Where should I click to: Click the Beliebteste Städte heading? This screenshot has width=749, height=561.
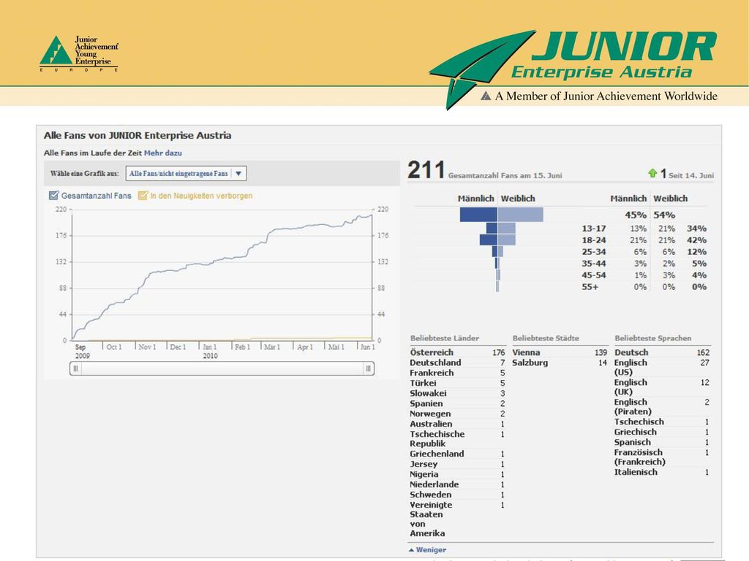546,338
